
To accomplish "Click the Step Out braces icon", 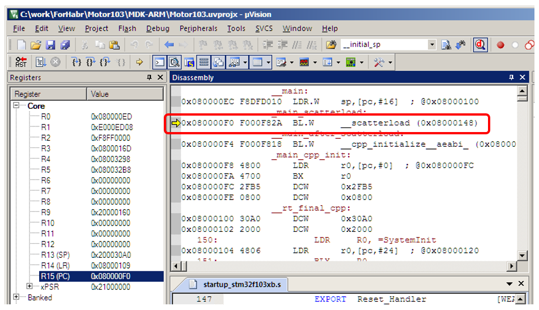I will [x=105, y=62].
